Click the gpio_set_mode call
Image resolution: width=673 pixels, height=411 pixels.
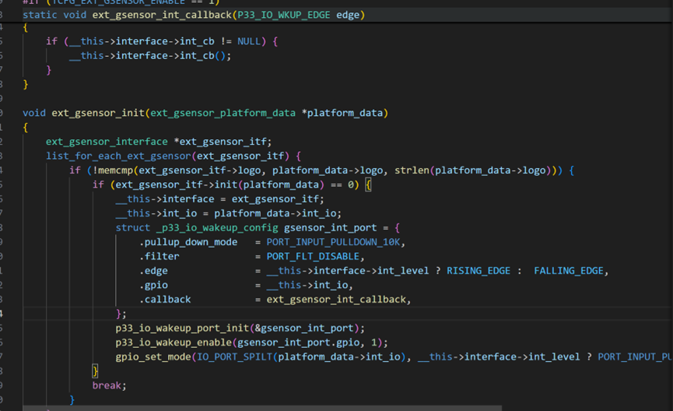pyautogui.click(x=153, y=357)
